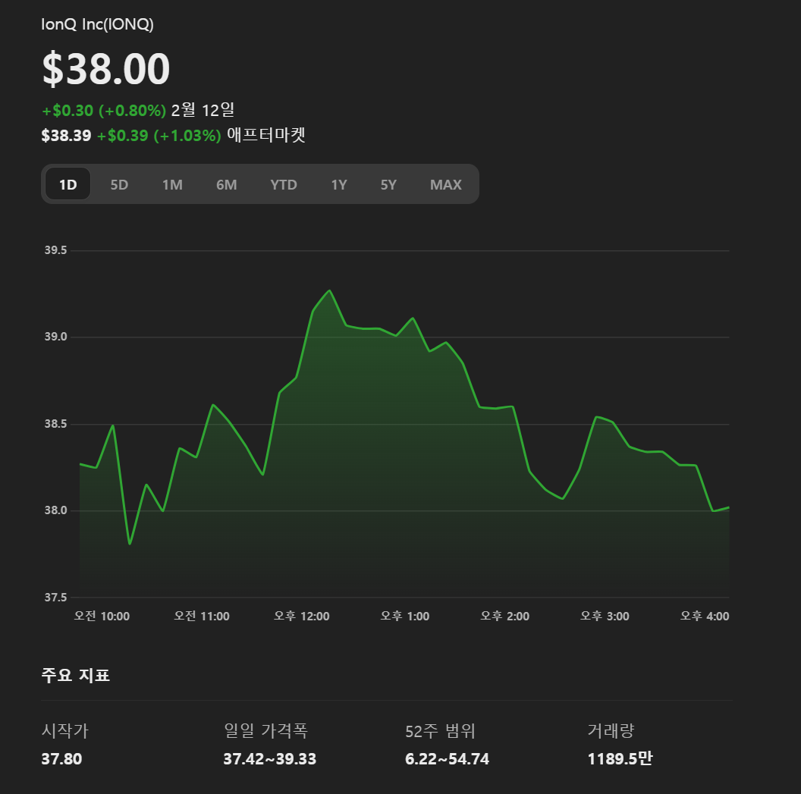Click the 38.0 y-axis label
Image resolution: width=801 pixels, height=794 pixels.
tap(55, 510)
